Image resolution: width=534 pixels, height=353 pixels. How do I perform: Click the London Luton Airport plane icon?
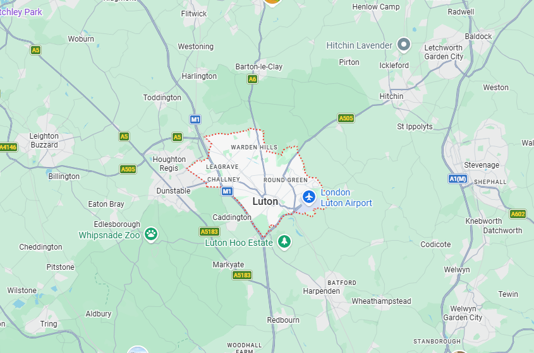coord(309,197)
